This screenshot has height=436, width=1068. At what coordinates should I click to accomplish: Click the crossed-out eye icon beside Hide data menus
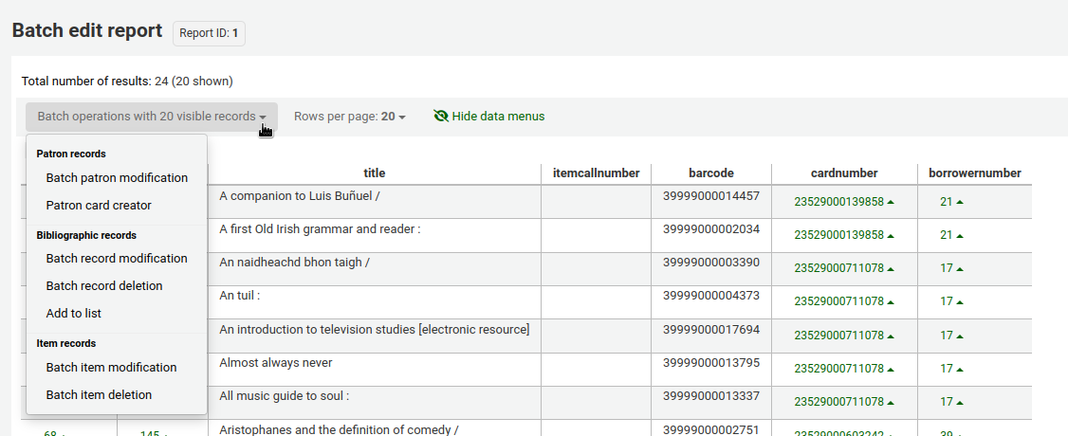440,117
